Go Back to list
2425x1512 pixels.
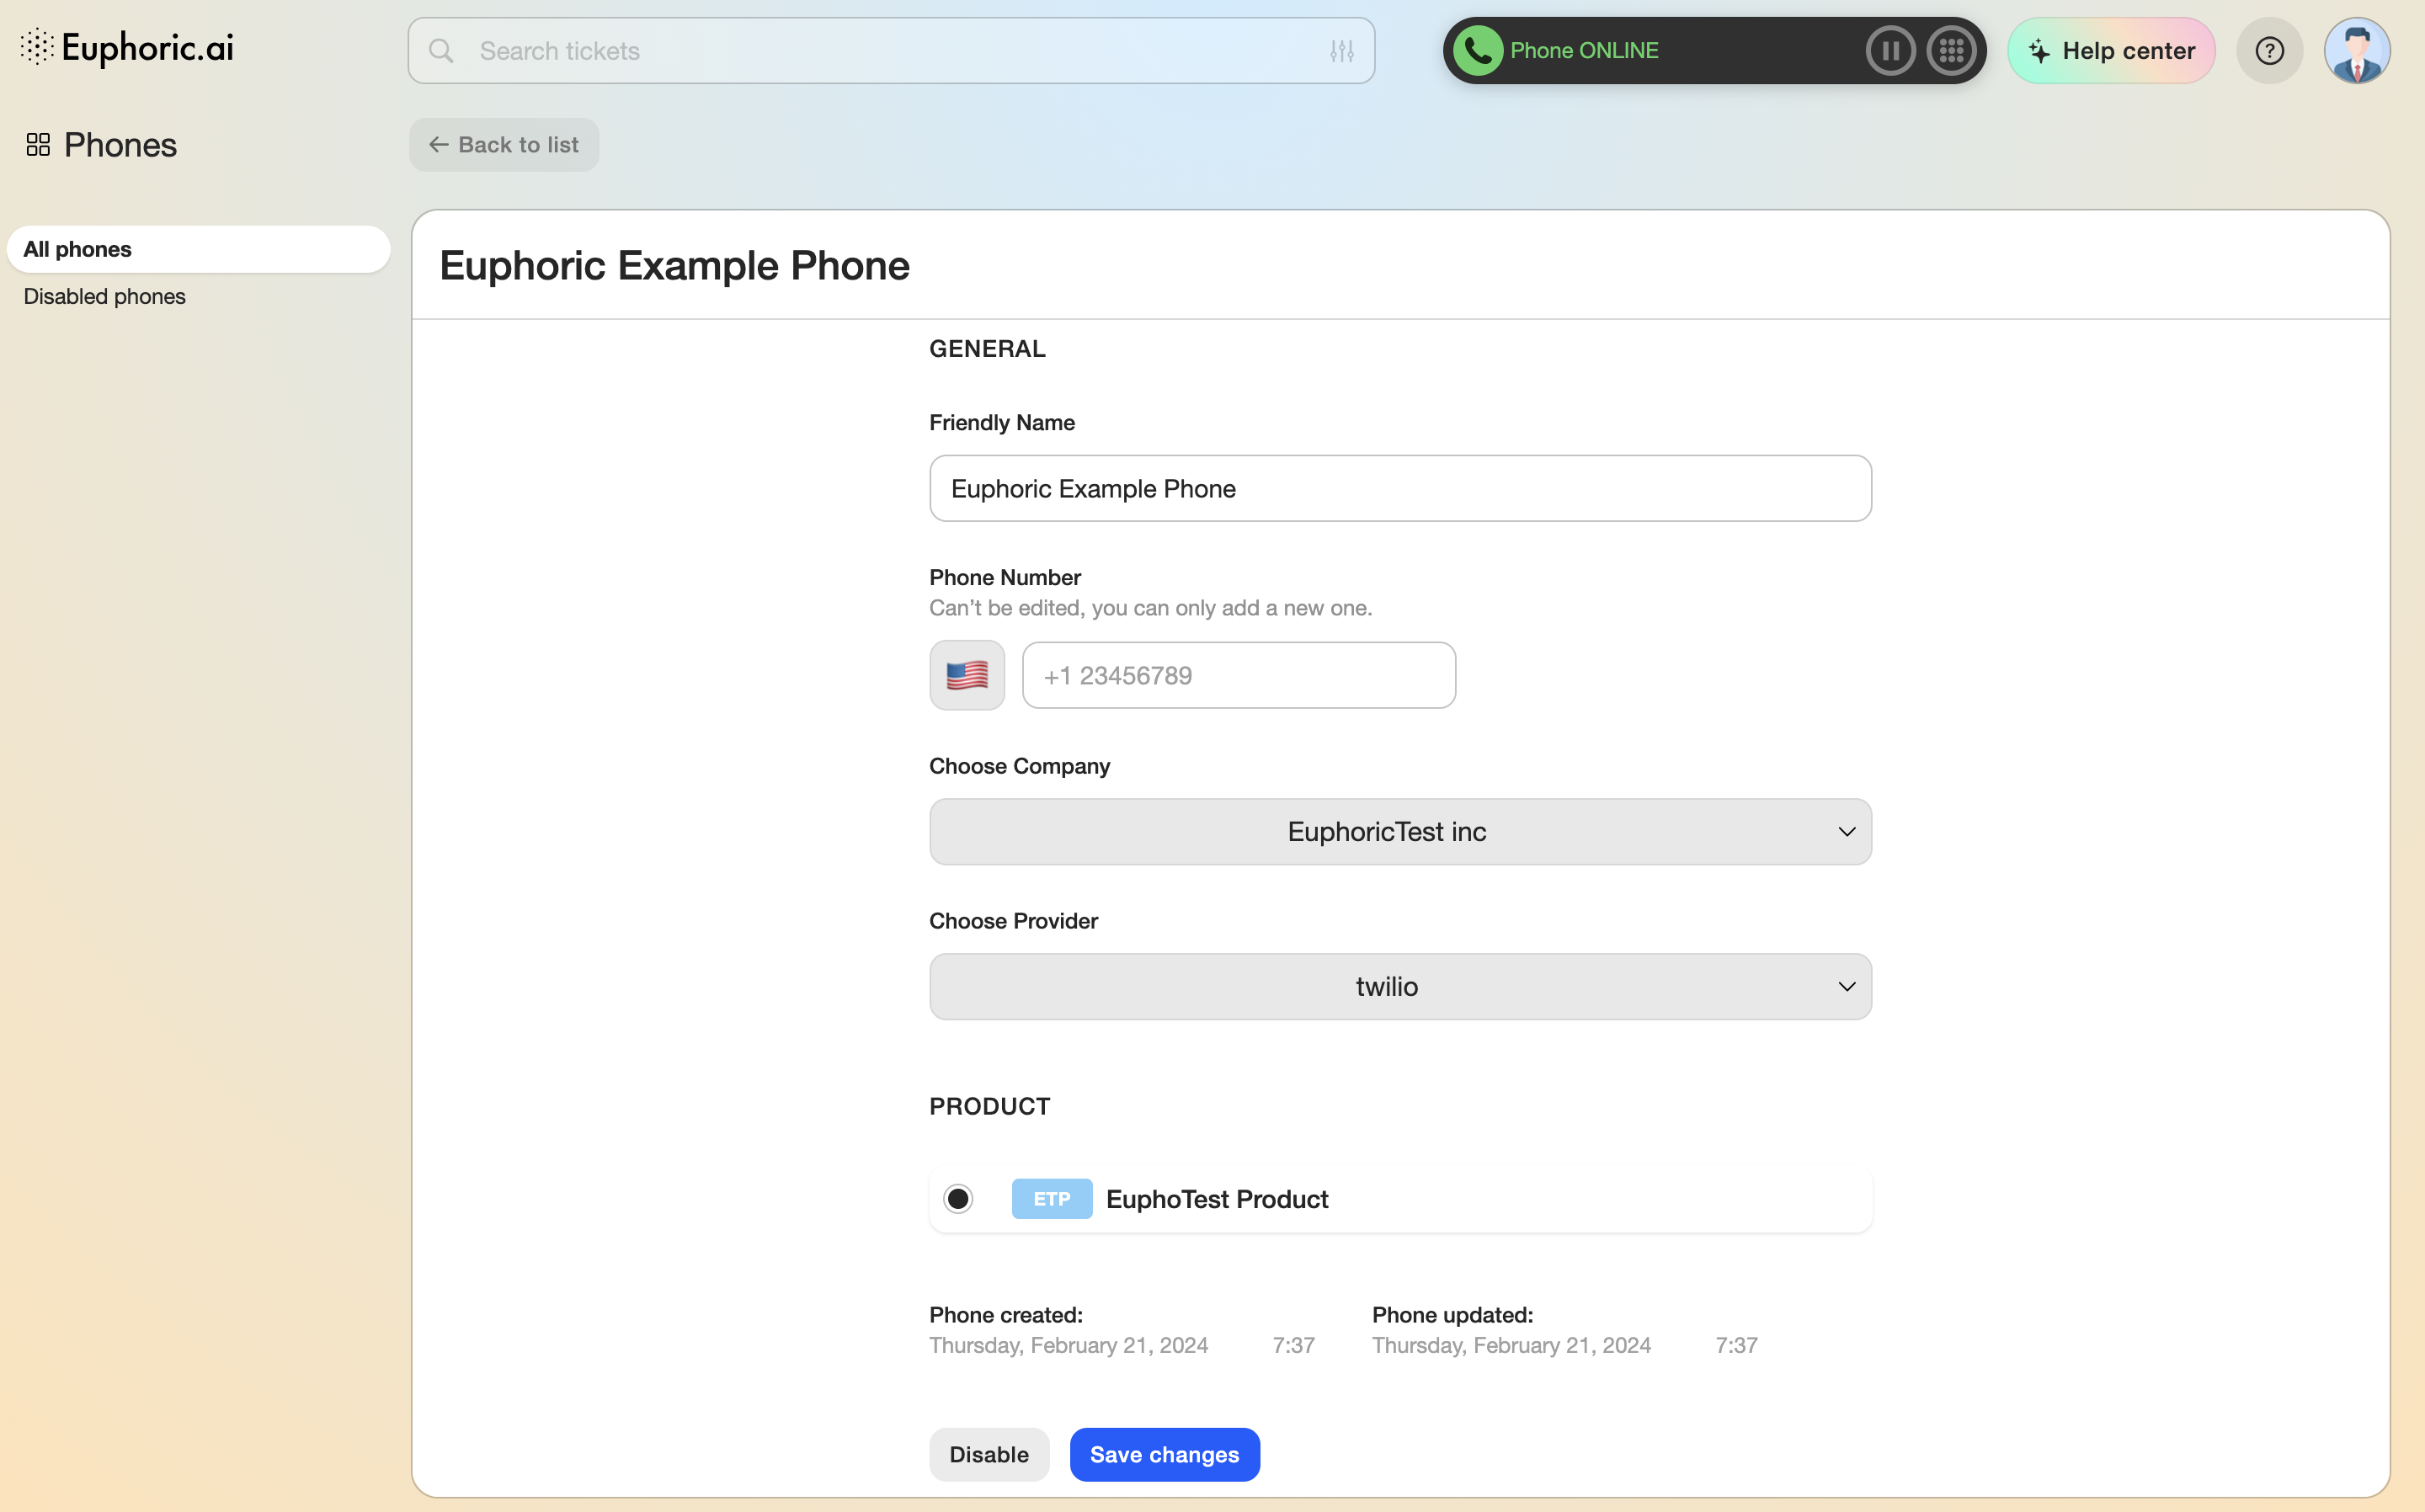click(504, 145)
